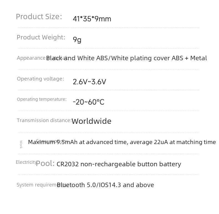Click the Pool: text
This screenshot has height=214, width=219.
click(x=45, y=163)
